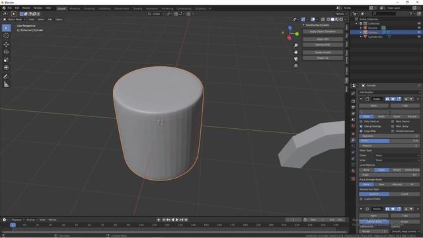
Task: Open the viewport Add menu
Action: (50, 19)
